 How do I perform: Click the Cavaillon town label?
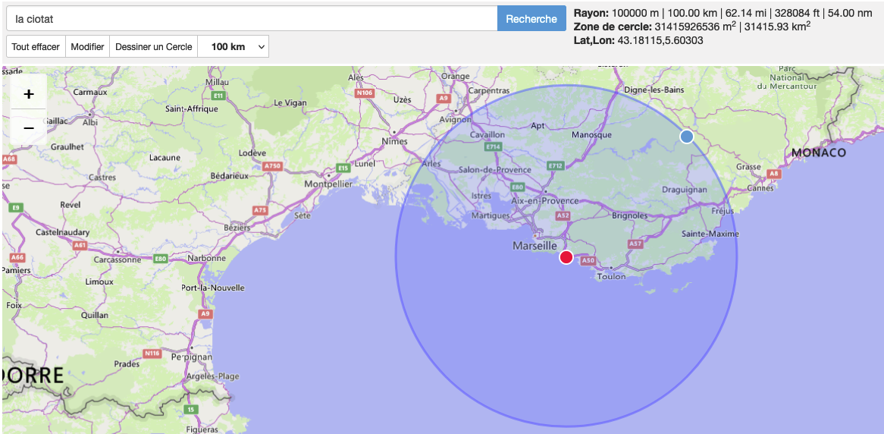pyautogui.click(x=487, y=135)
